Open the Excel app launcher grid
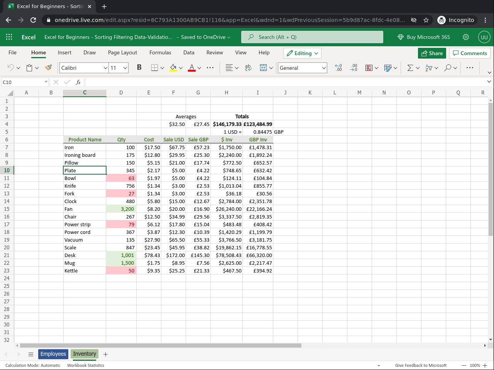 point(9,37)
